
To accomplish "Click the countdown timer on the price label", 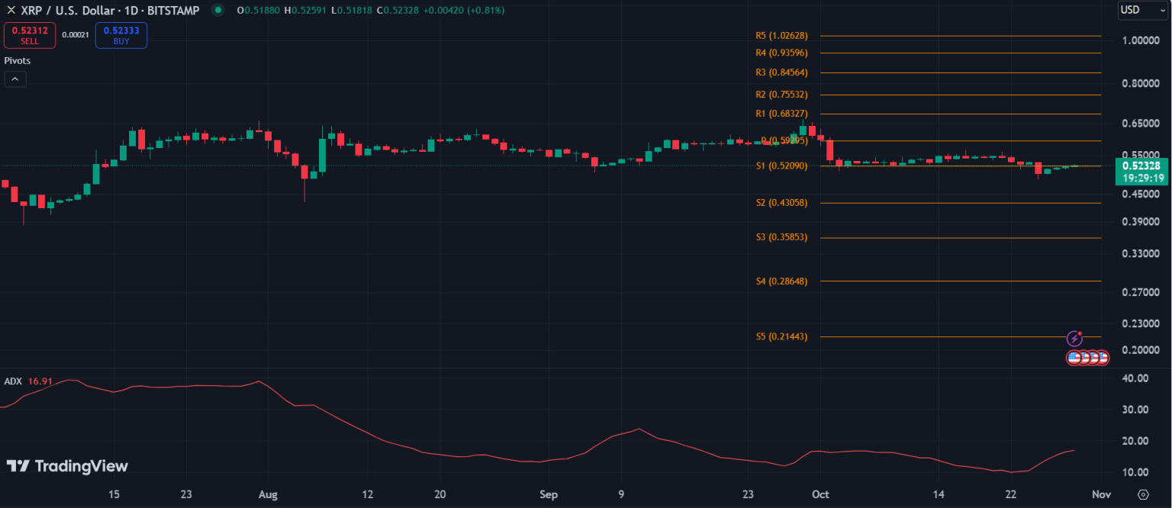I will tap(1142, 176).
